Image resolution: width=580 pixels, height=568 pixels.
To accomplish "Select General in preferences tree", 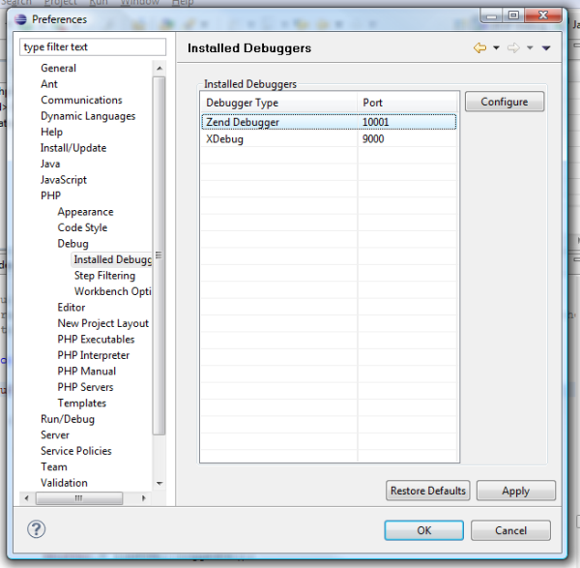I will (x=58, y=68).
